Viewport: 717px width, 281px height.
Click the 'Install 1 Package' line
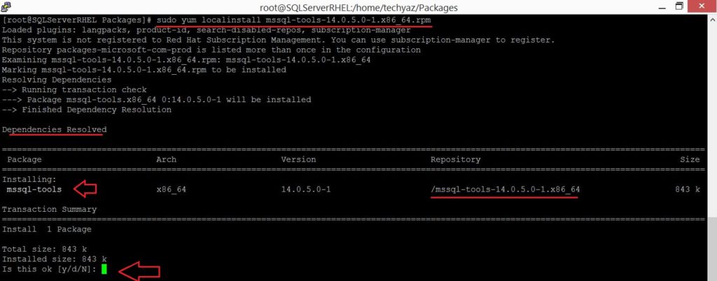coord(47,229)
